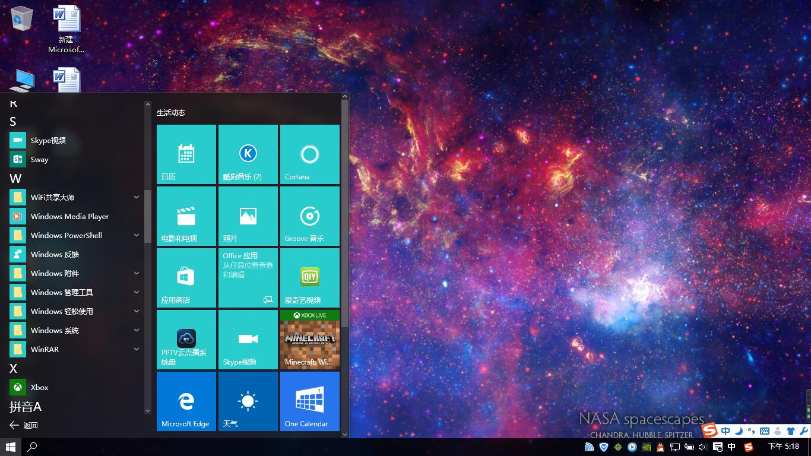The height and width of the screenshot is (456, 811).
Task: Toggle punctuation mode on Sogou bar
Action: (x=751, y=431)
